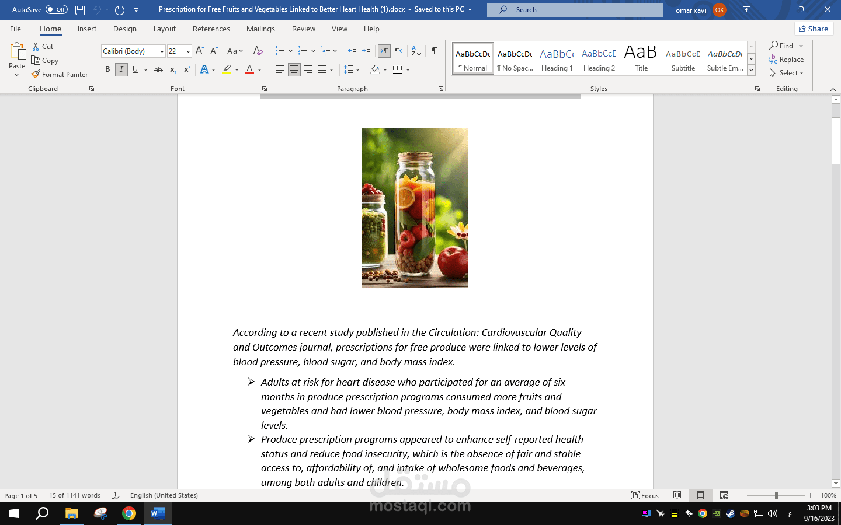Apply subscript formatting
Image resolution: width=841 pixels, height=525 pixels.
pos(173,69)
